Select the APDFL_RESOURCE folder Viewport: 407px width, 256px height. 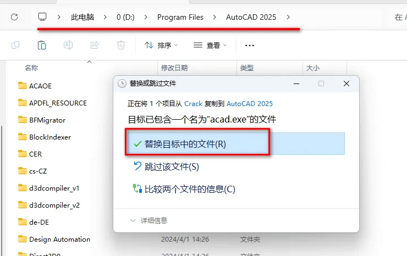click(52, 103)
